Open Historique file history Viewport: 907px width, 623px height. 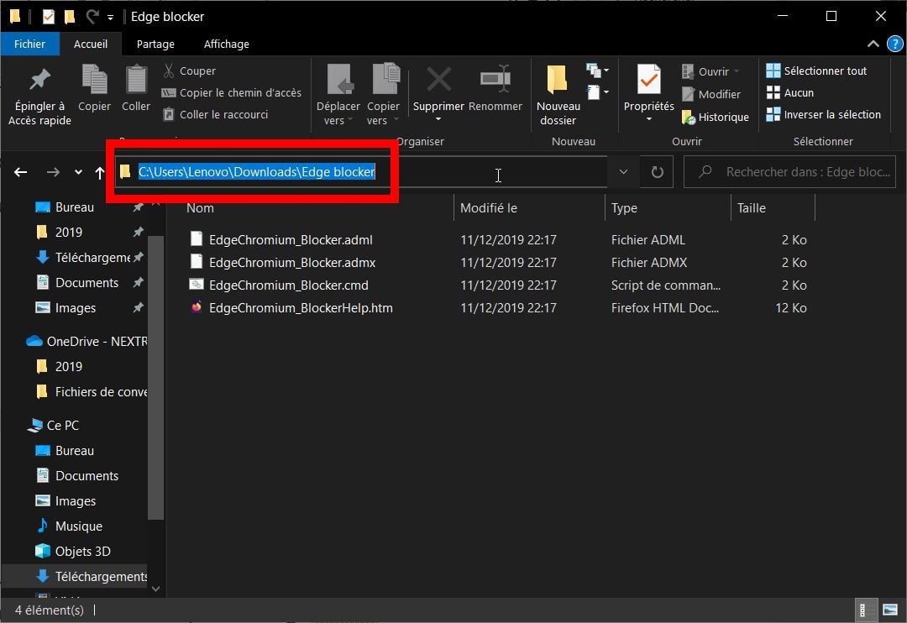pyautogui.click(x=715, y=117)
